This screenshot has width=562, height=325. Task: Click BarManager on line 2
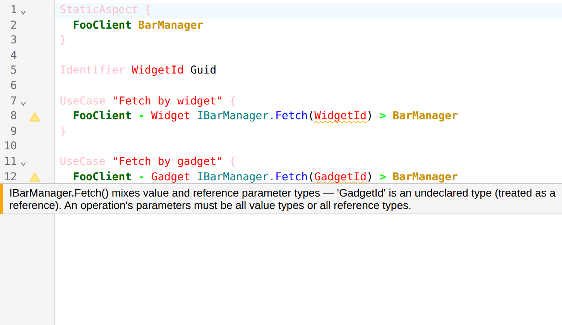click(x=170, y=25)
